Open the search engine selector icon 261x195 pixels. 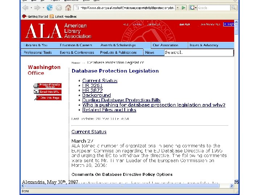(193, 8)
